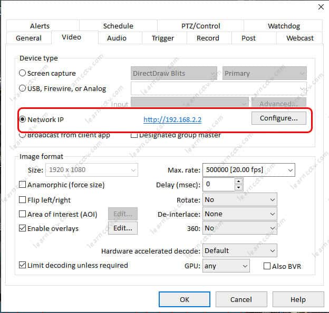Close the camera properties dialog
This screenshot has width=329, height=313.
coord(320,7)
